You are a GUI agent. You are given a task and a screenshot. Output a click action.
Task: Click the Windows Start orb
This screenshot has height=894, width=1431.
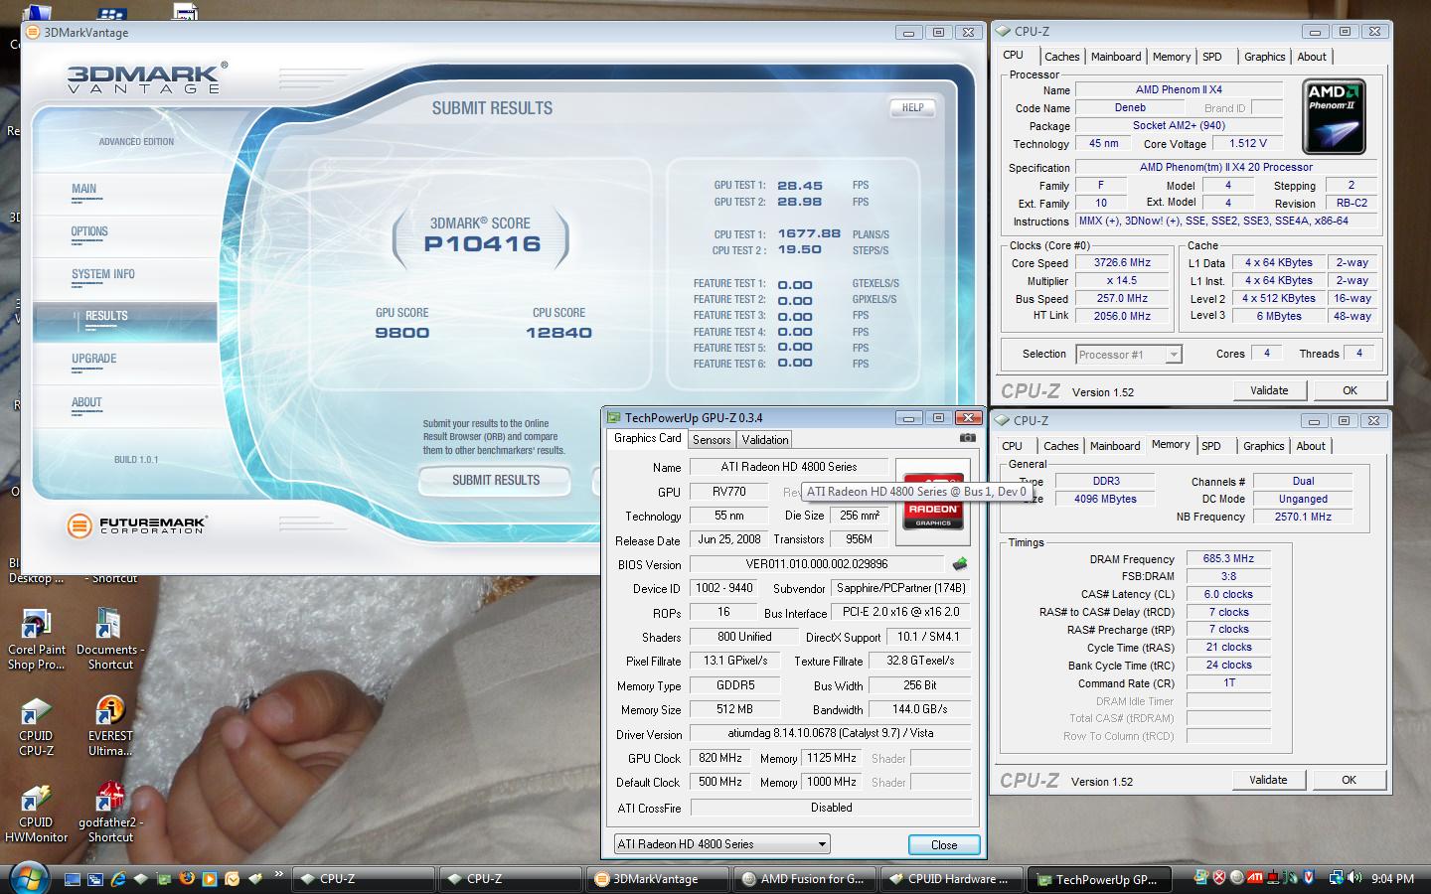pyautogui.click(x=29, y=877)
